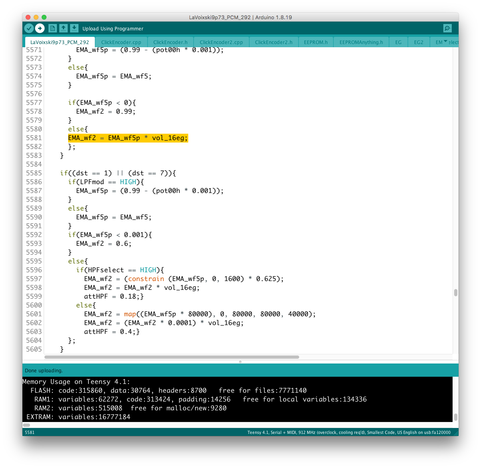Create a new sketch with New icon
481x468 pixels.
[x=52, y=28]
